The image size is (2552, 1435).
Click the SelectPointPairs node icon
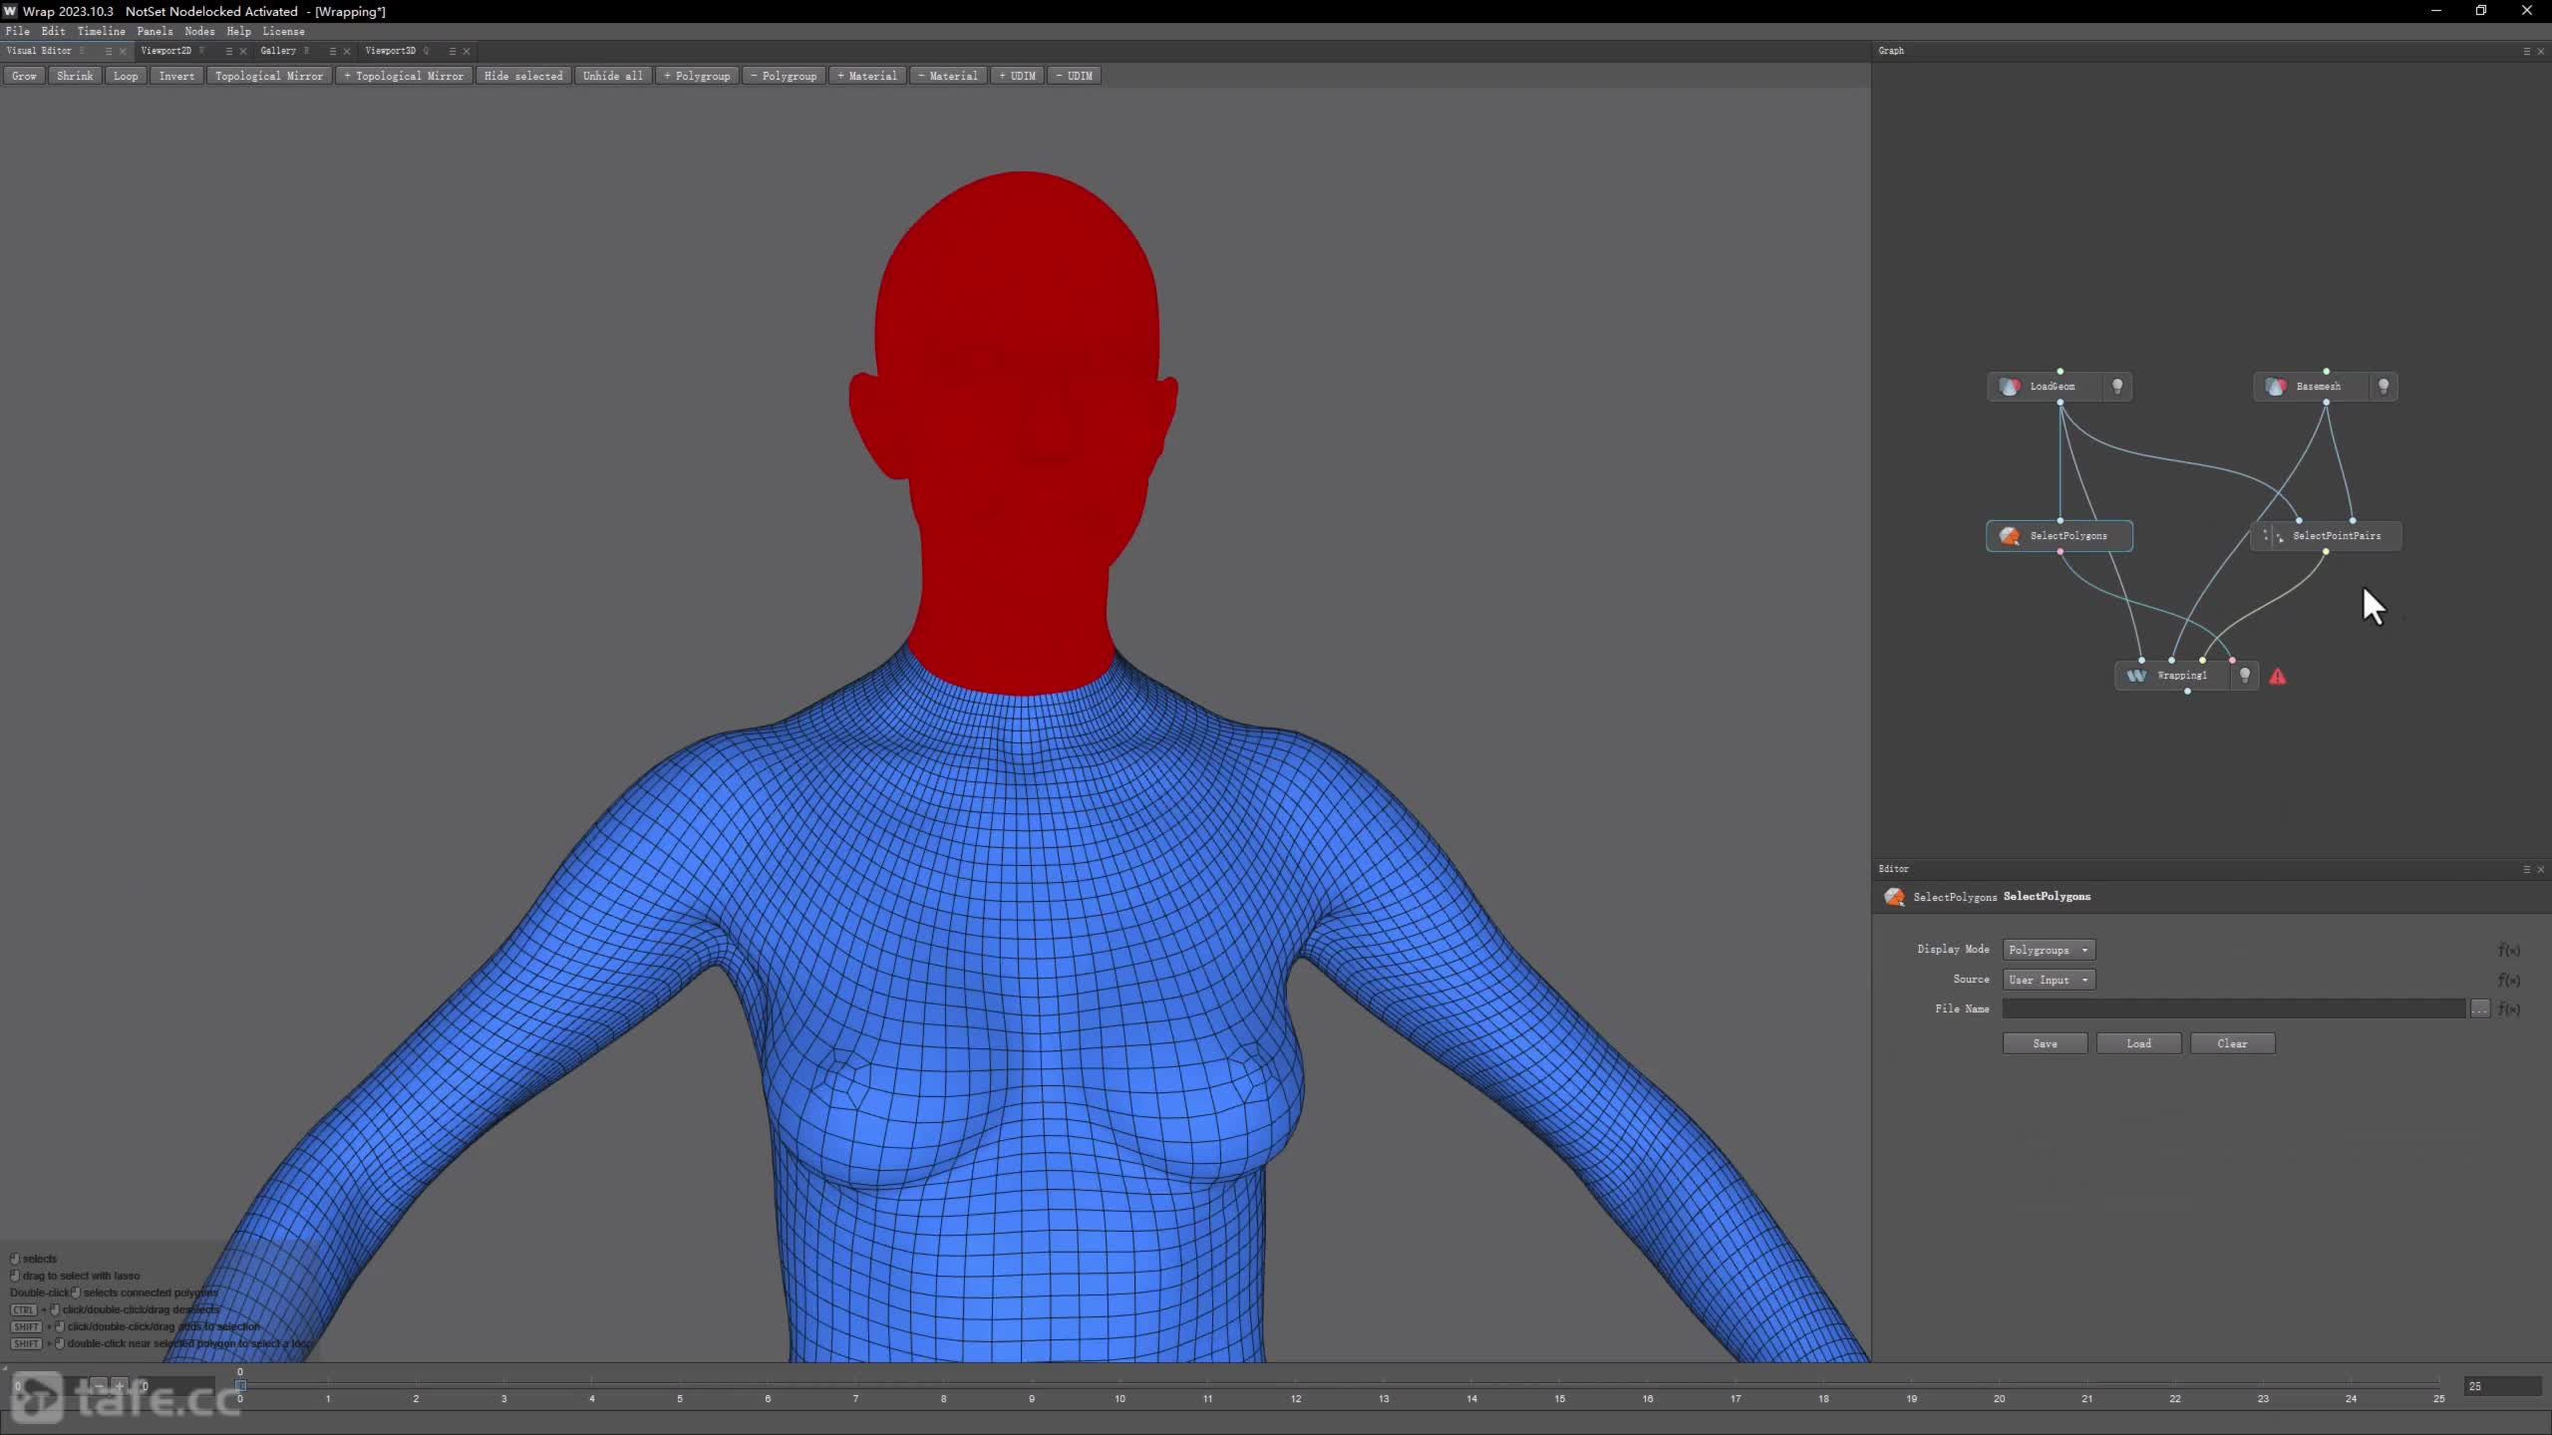tap(2274, 536)
